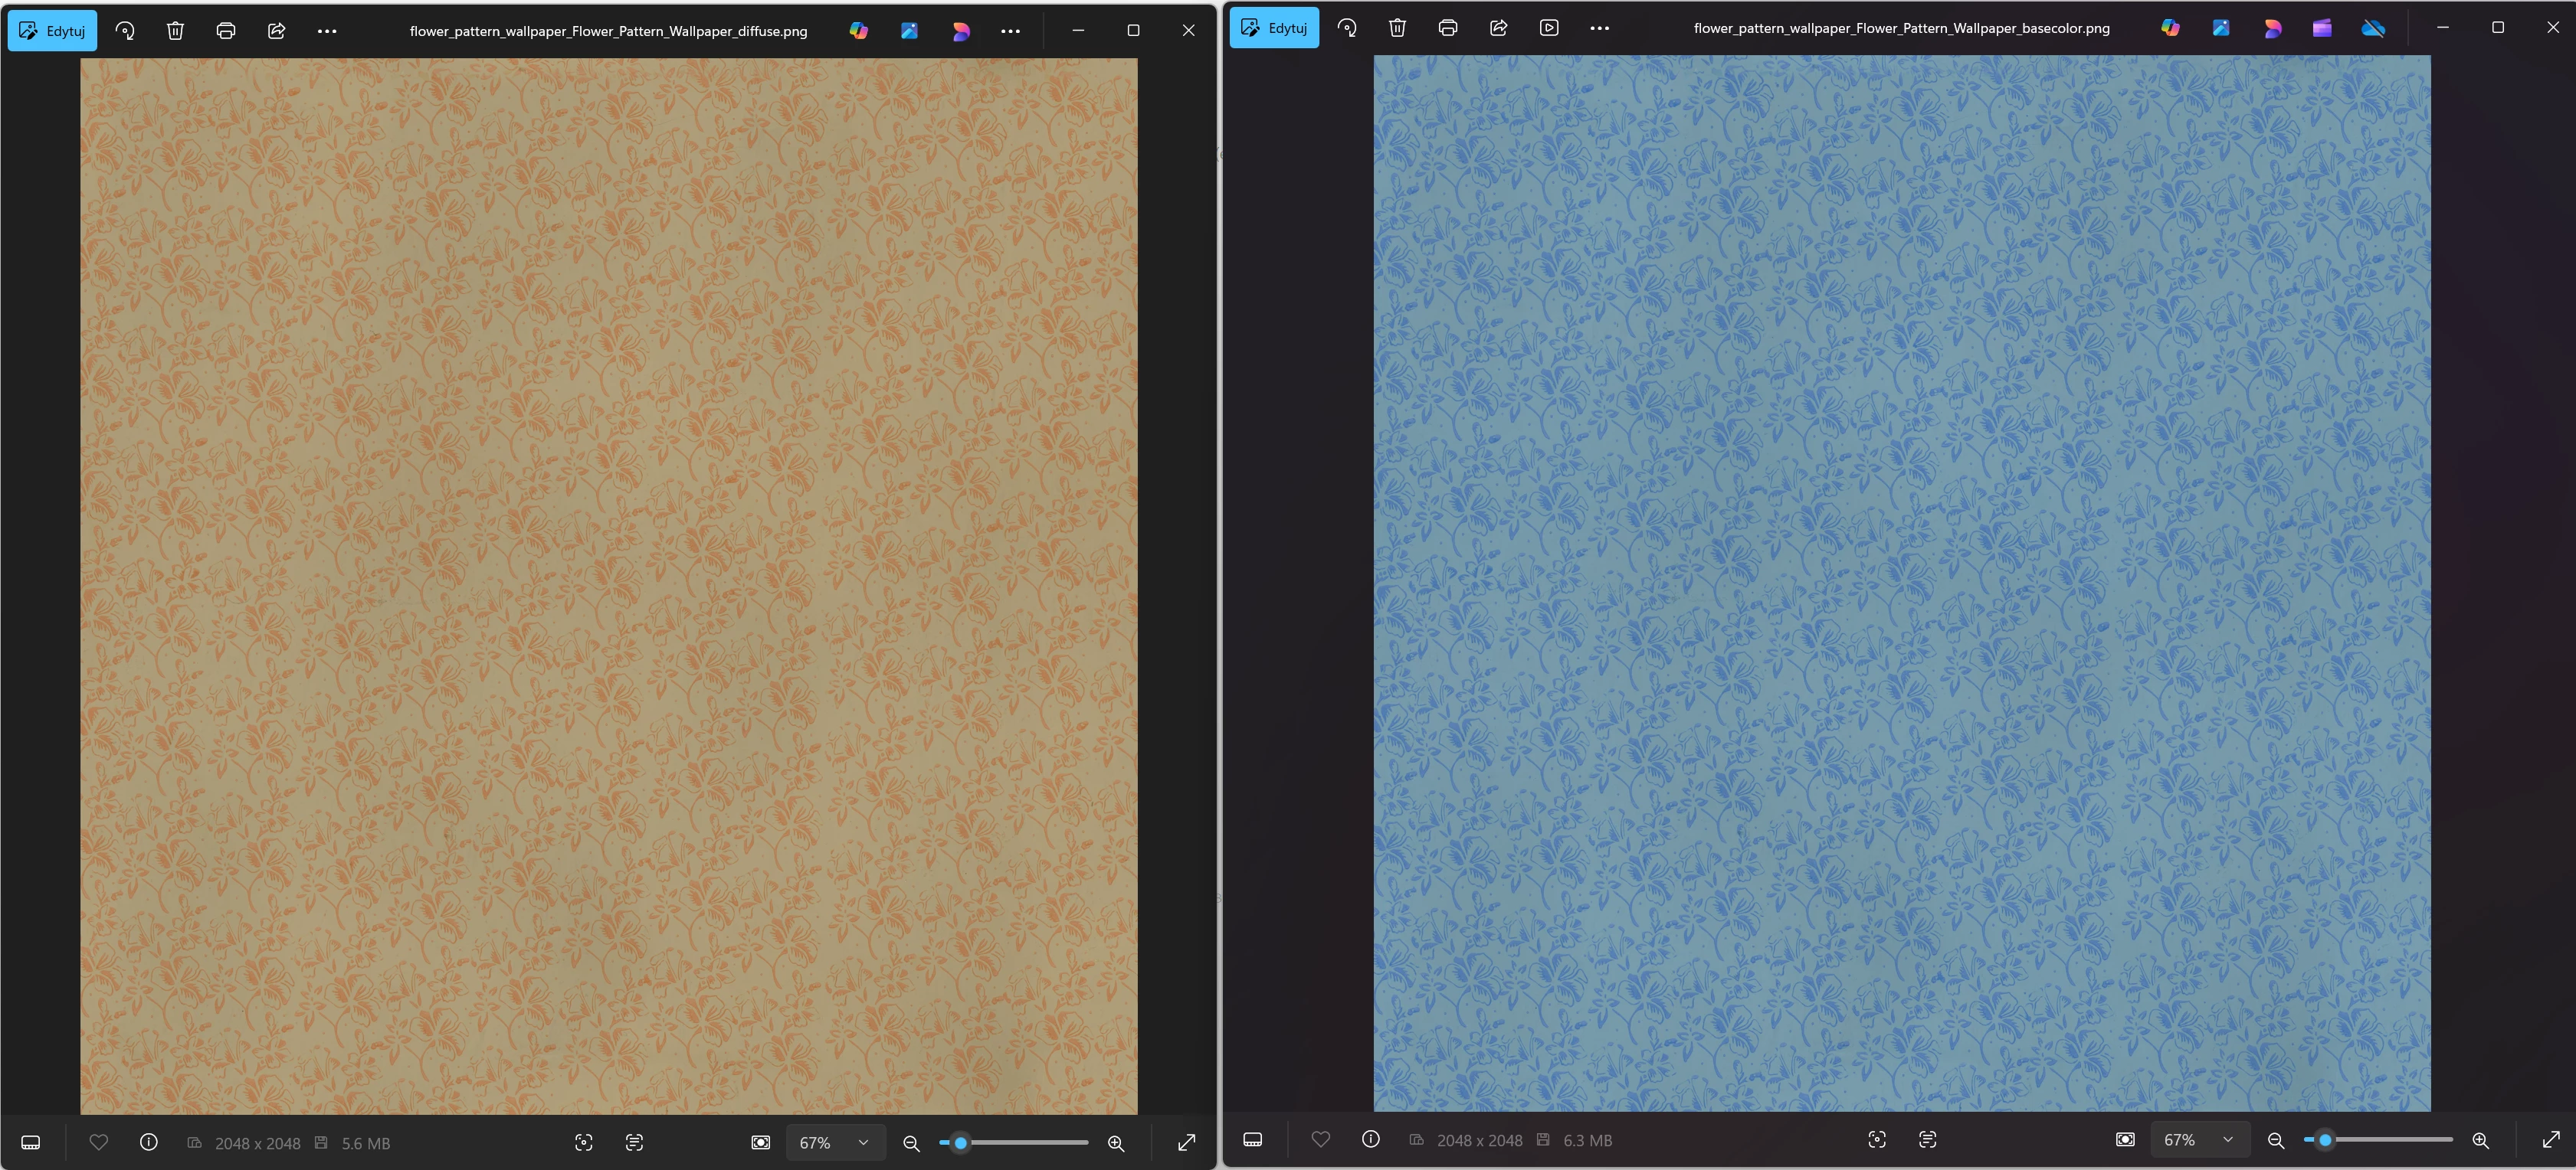This screenshot has height=1170, width=2576.
Task: Toggle favorite heart for diffuse image
Action: [98, 1142]
